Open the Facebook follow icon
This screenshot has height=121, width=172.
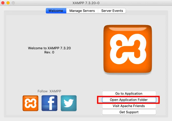pos(49,103)
